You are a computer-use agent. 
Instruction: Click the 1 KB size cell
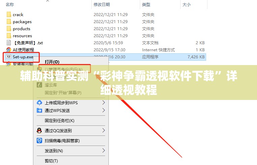(x=200, y=50)
